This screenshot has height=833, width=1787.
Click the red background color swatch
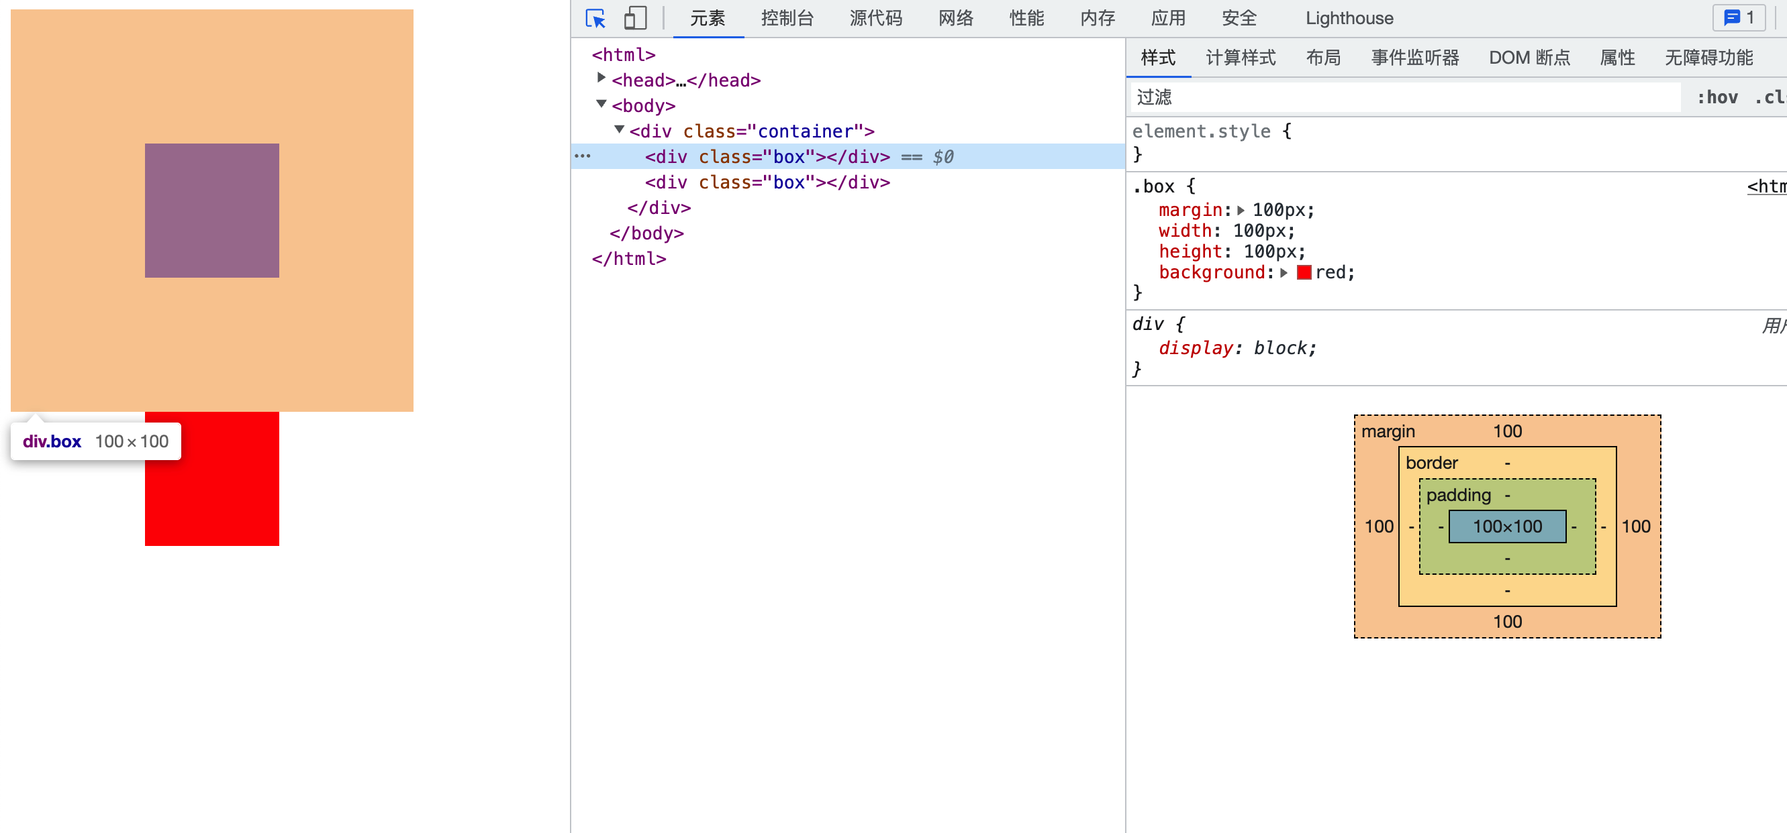1304,273
